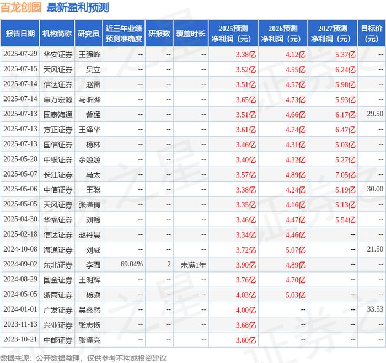Click the 华安证券 institution cell

[x=58, y=55]
